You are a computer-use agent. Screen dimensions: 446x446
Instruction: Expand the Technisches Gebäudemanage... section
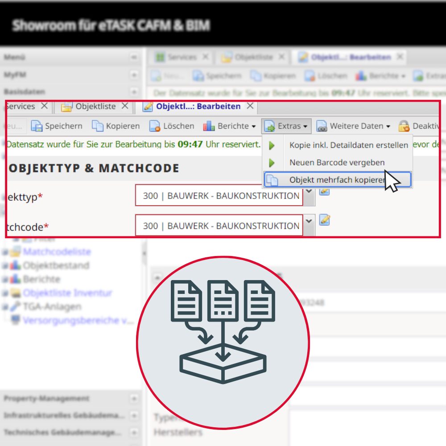[x=134, y=433]
